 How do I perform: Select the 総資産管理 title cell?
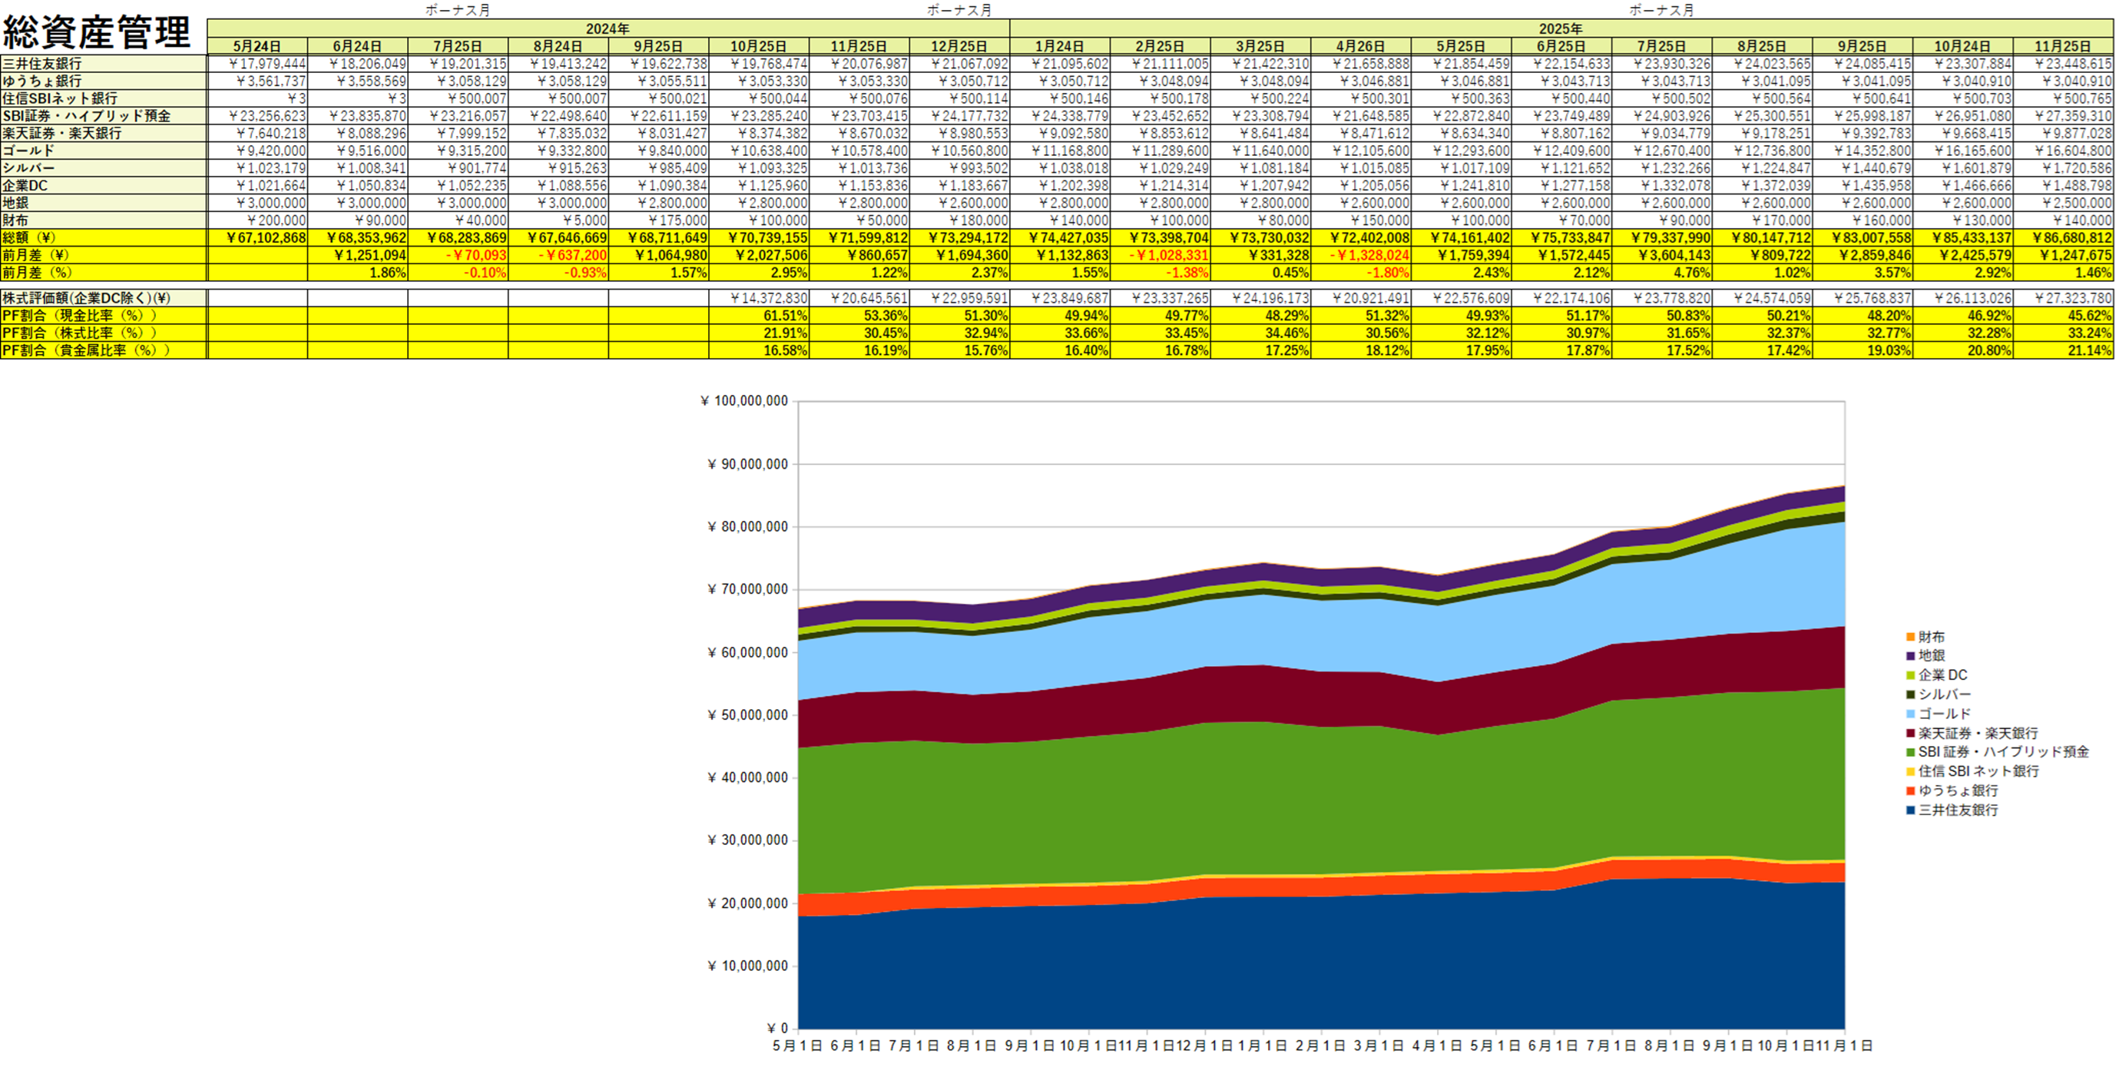coord(97,33)
